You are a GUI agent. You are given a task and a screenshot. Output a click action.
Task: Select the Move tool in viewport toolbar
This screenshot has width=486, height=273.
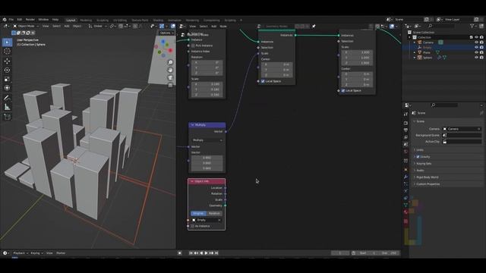[7, 61]
